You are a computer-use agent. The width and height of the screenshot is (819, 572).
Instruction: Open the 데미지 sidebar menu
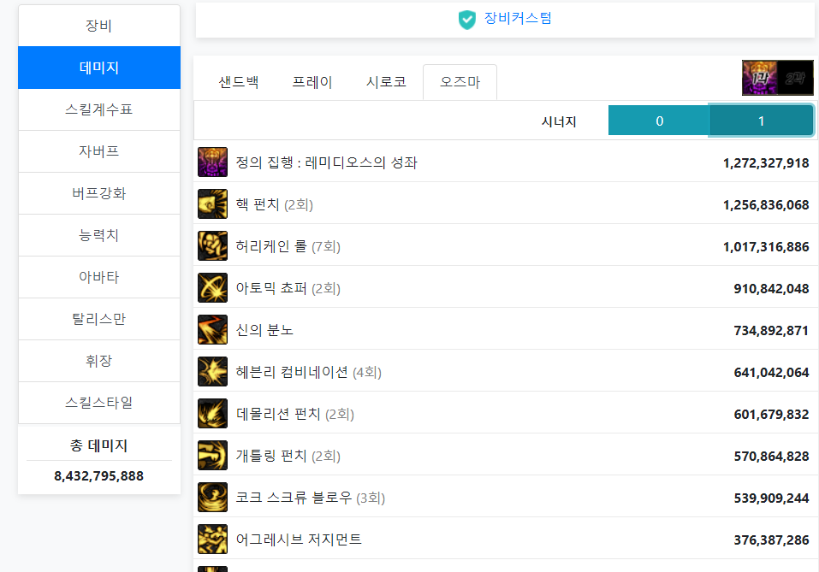99,68
